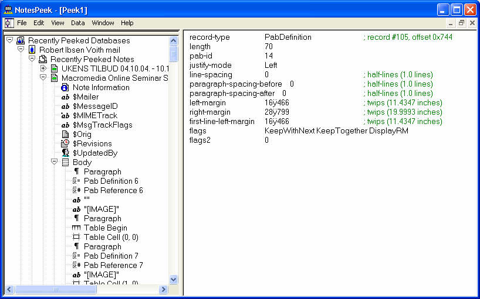The height and width of the screenshot is (299, 480).
Task: Select the $Revisions clock icon
Action: (66, 143)
